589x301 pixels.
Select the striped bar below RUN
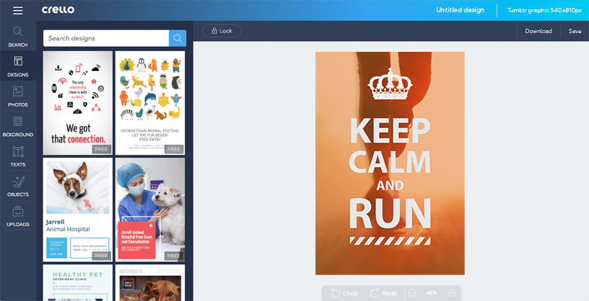(390, 241)
